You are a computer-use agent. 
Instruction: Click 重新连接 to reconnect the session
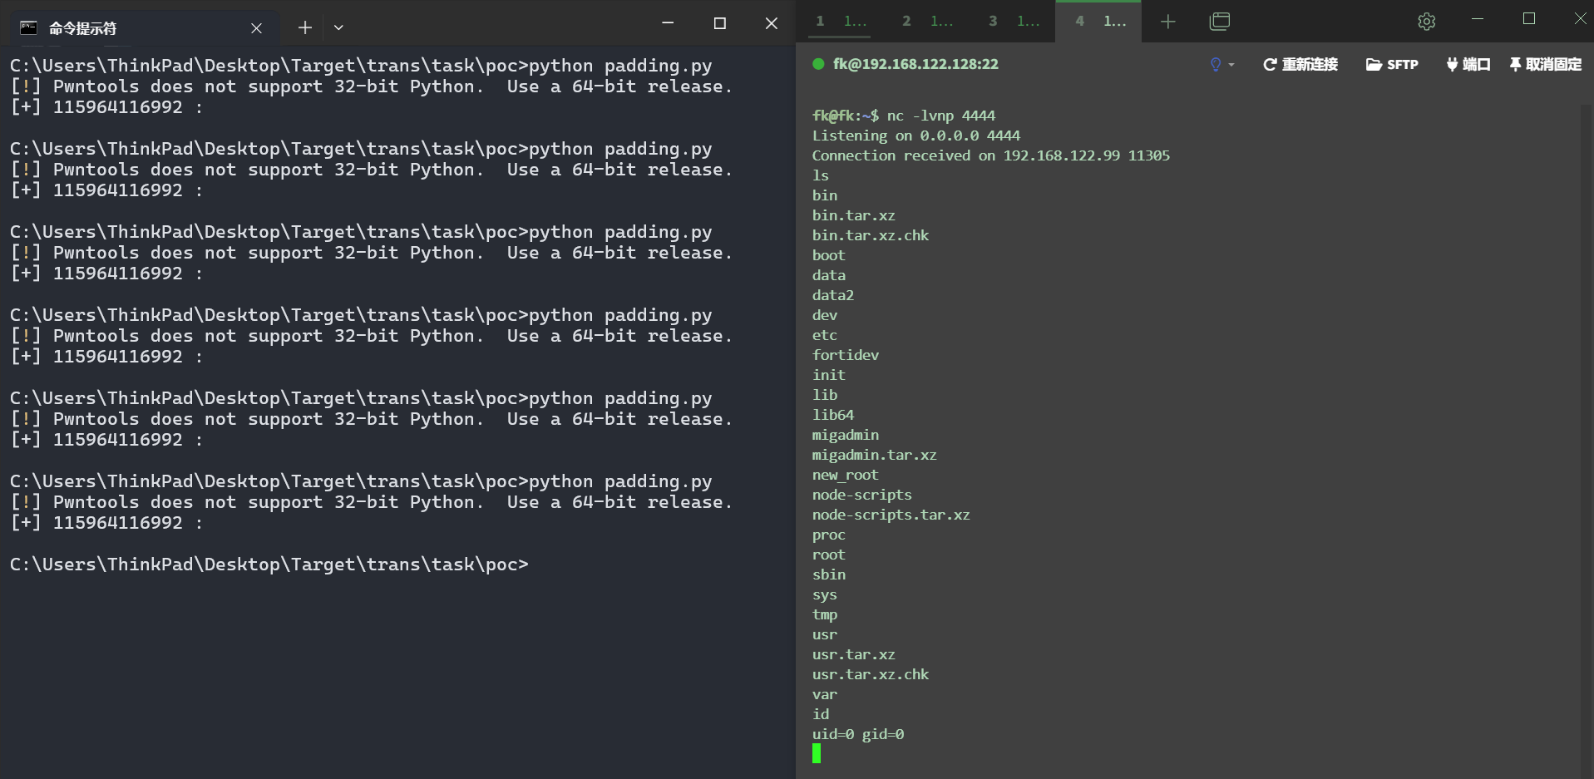coord(1300,64)
